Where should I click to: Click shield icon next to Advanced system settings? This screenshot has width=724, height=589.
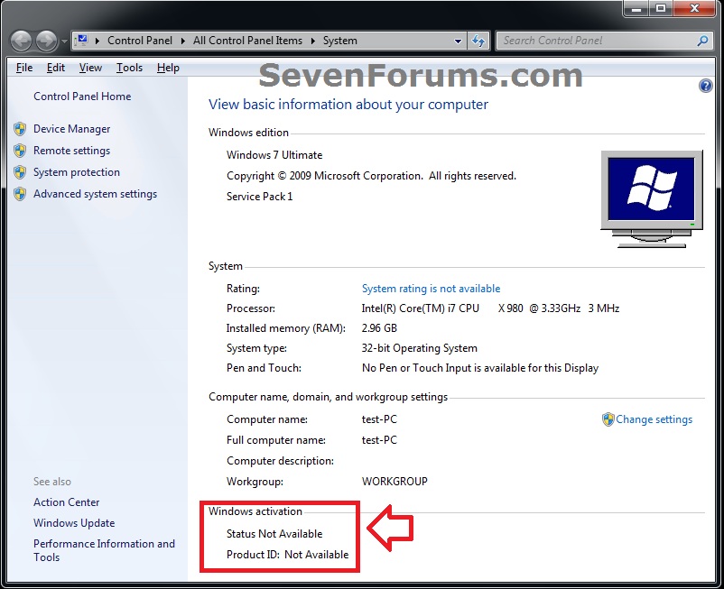click(x=20, y=194)
